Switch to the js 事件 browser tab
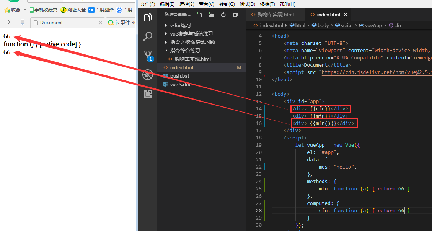The height and width of the screenshot is (231, 432). click(121, 23)
